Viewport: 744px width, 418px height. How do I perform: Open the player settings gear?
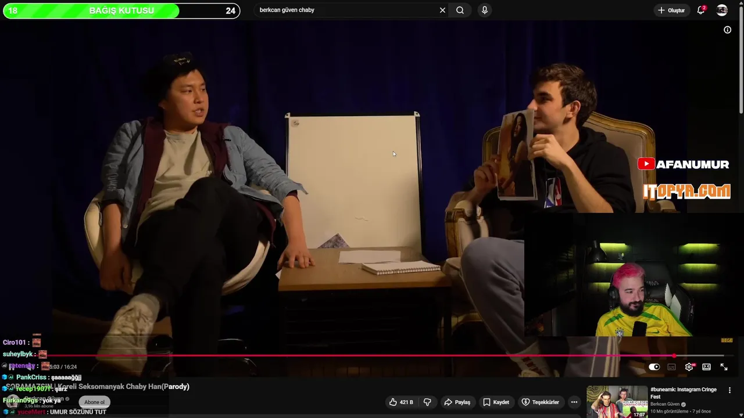tap(689, 367)
